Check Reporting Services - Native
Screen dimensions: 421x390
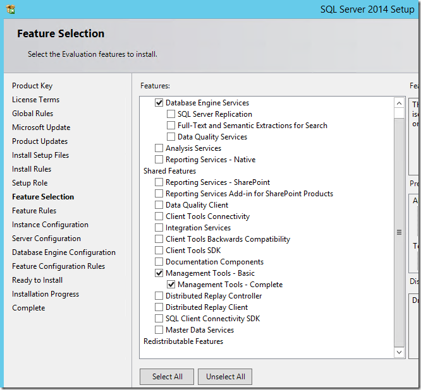159,160
